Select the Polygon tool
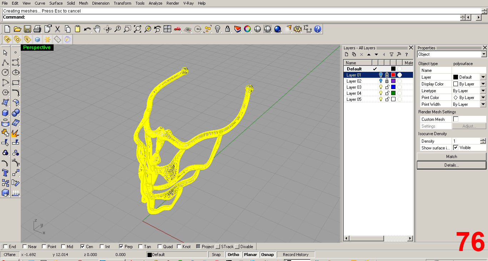The height and width of the screenshot is (261, 488). click(x=5, y=93)
